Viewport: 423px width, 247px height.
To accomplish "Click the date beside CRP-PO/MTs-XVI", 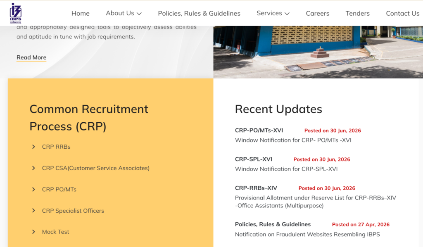I will coord(333,131).
